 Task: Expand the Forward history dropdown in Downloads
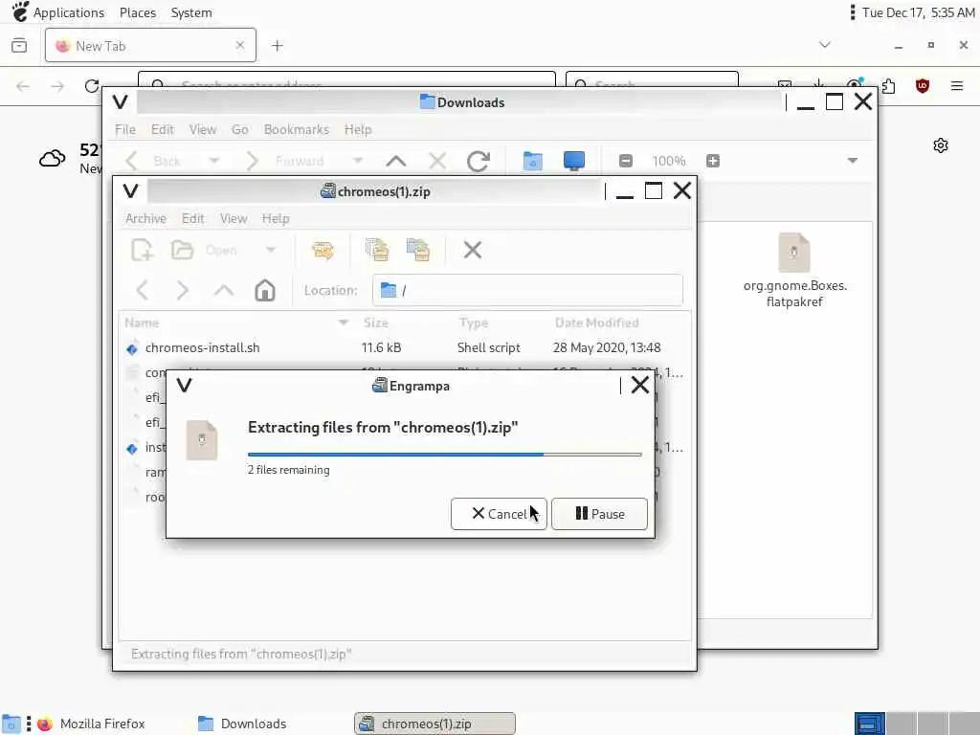point(358,161)
